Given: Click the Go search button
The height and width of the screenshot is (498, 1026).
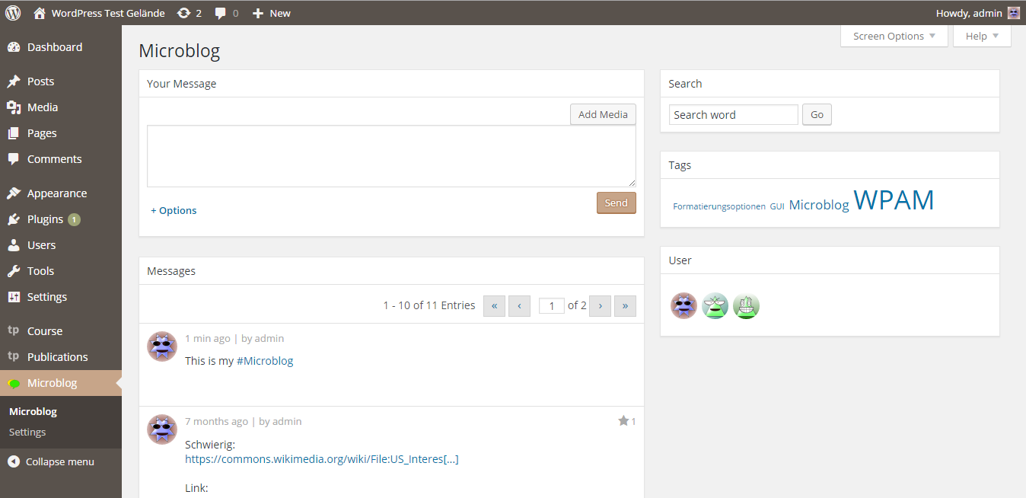Looking at the screenshot, I should pyautogui.click(x=817, y=115).
